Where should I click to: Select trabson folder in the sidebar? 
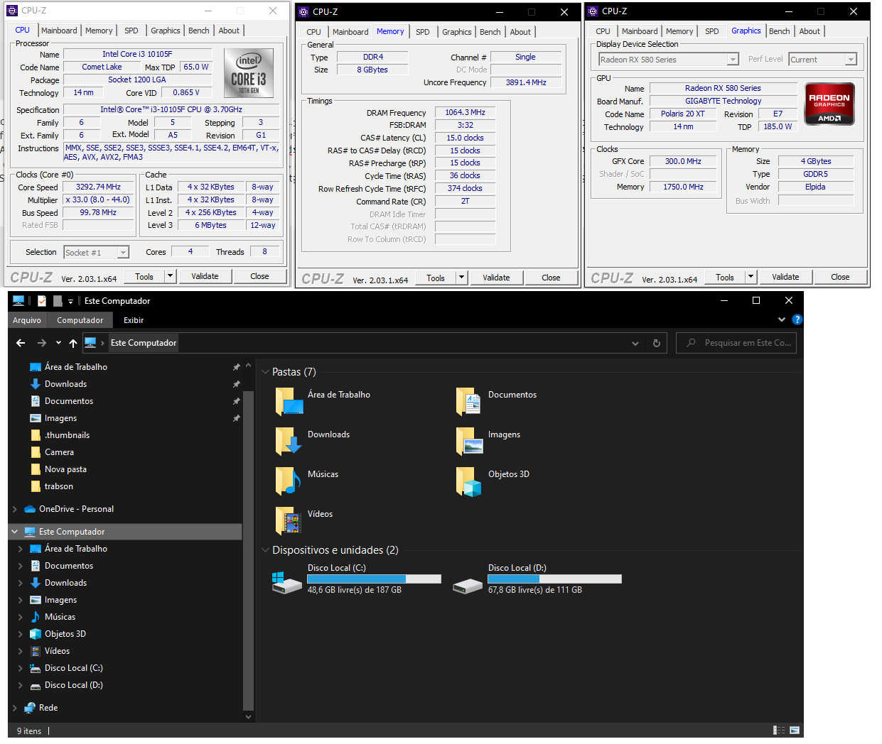[58, 486]
